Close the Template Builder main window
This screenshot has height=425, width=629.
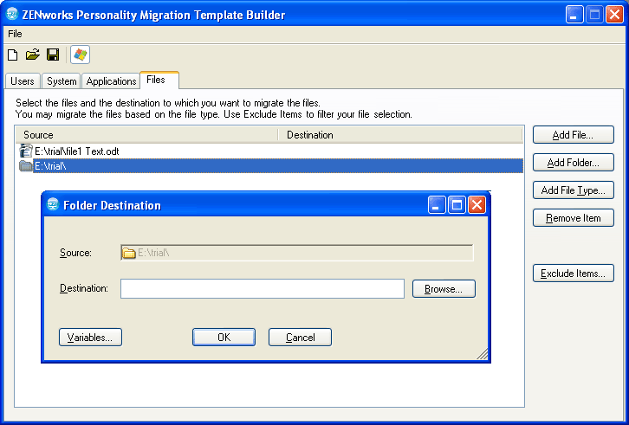tap(614, 15)
